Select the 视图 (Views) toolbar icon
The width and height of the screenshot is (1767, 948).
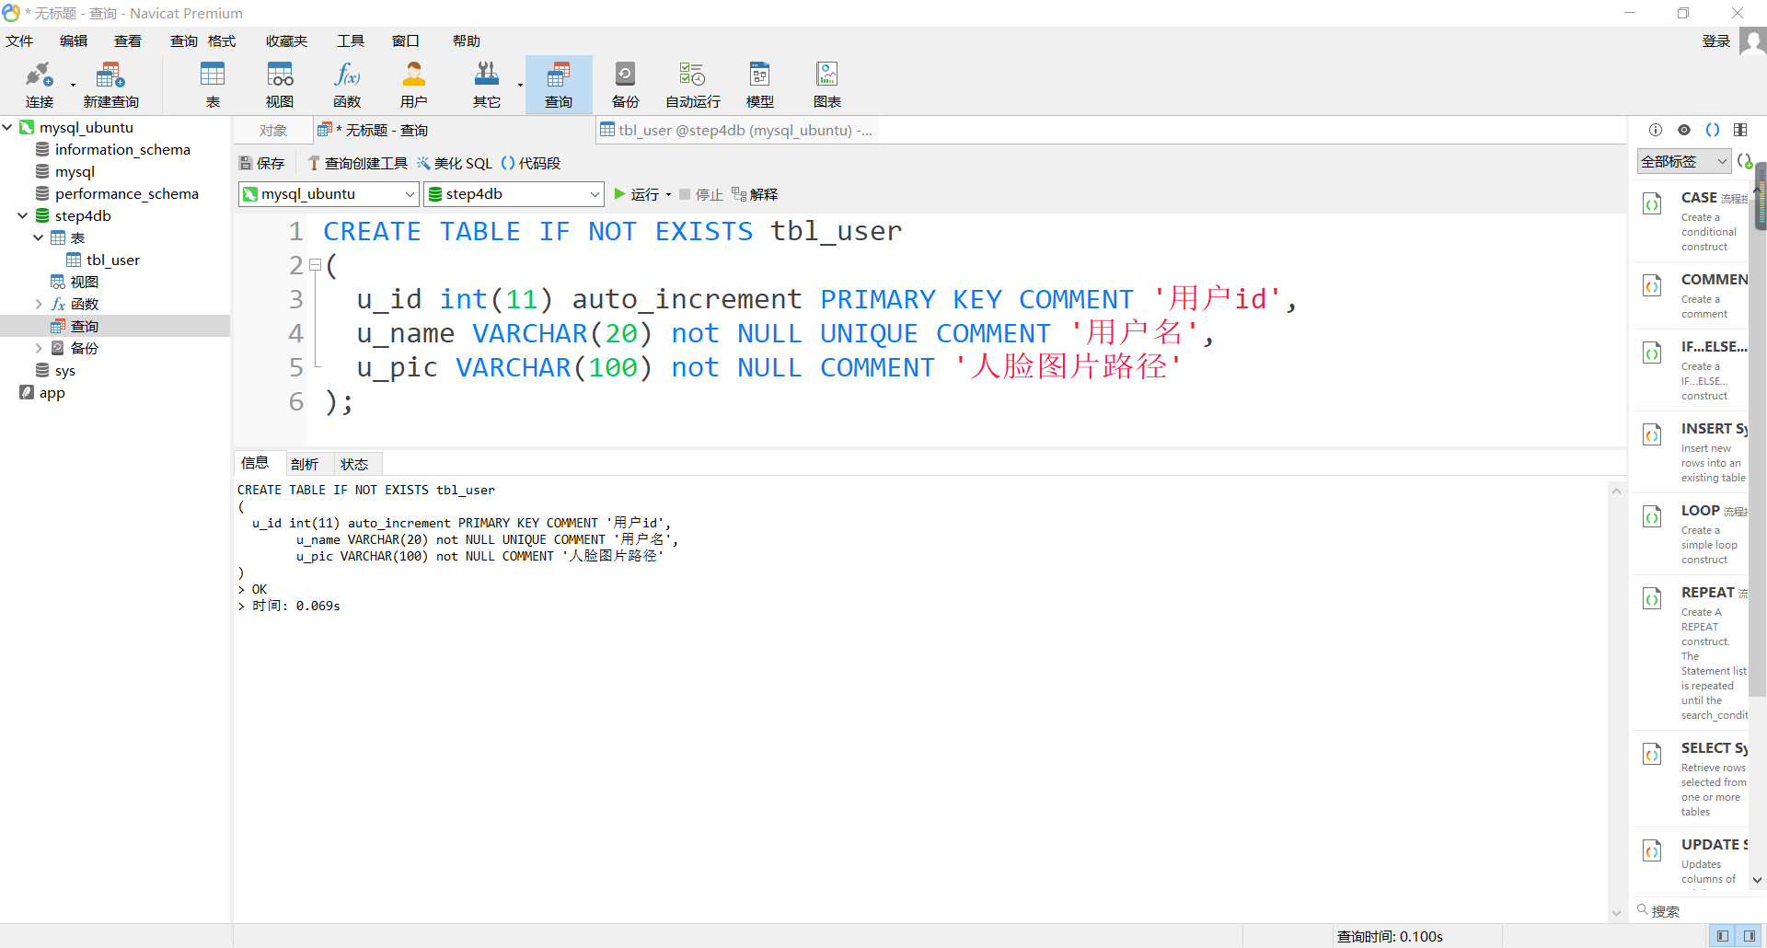point(280,84)
